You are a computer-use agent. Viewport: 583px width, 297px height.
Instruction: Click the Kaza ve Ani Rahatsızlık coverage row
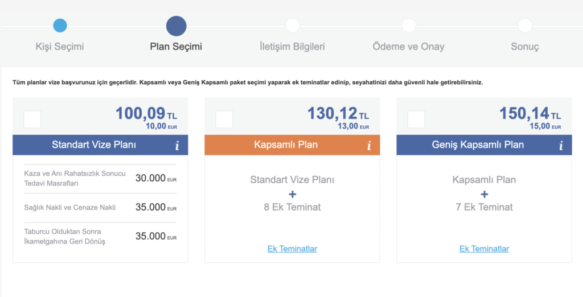pos(100,179)
